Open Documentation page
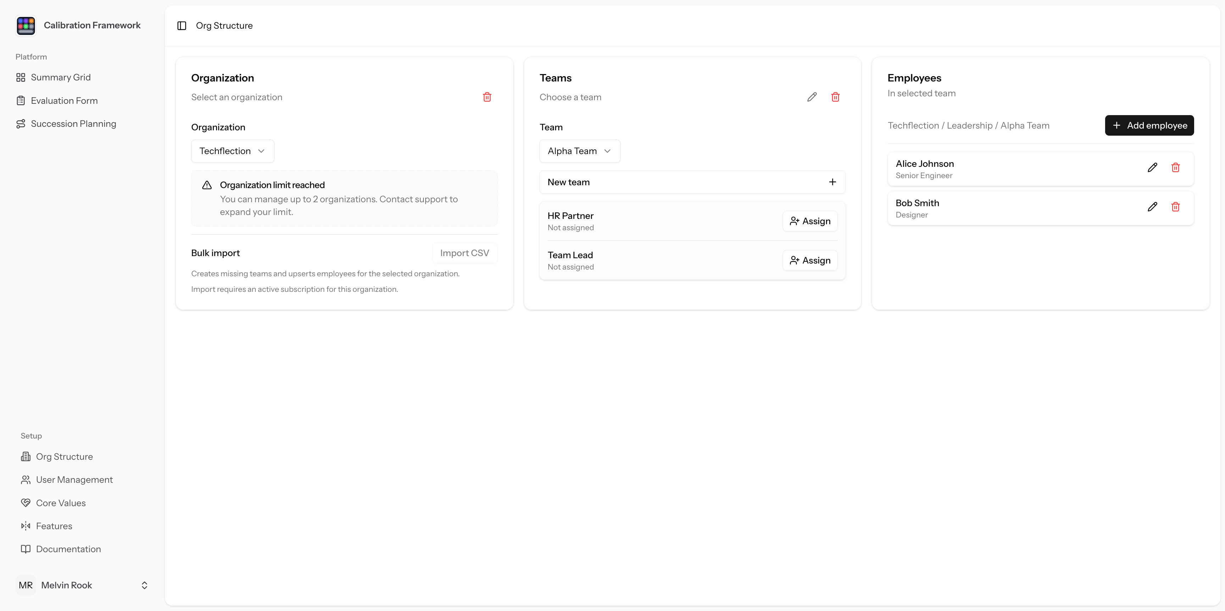 click(68, 549)
